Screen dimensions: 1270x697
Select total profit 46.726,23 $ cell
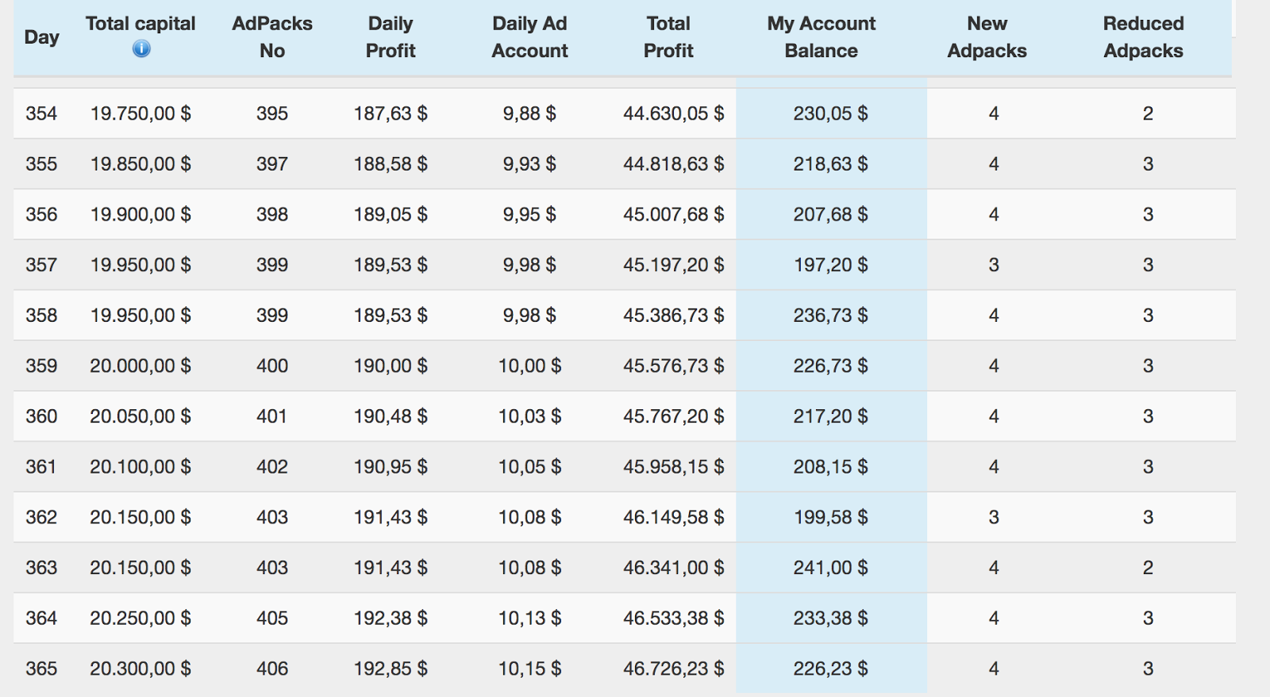pyautogui.click(x=673, y=668)
